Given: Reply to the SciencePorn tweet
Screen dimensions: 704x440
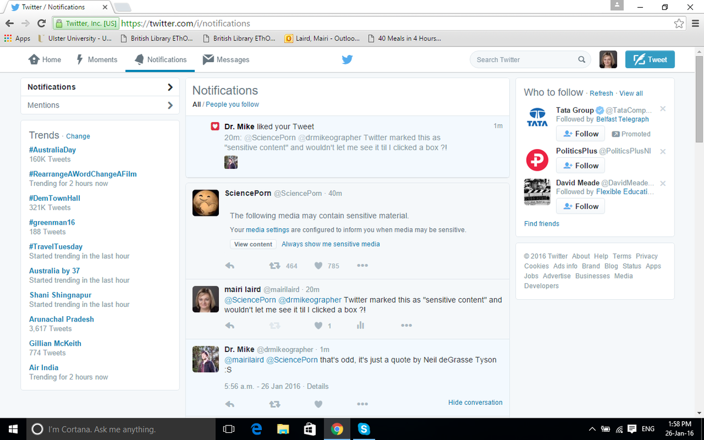Looking at the screenshot, I should tap(230, 266).
